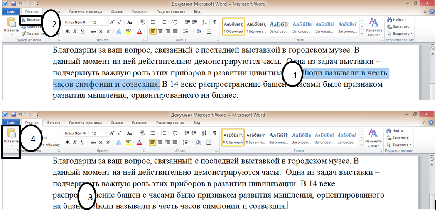This screenshot has width=437, height=217.
Task: Click Найти (Find) in the upper window
Action: click(x=397, y=20)
